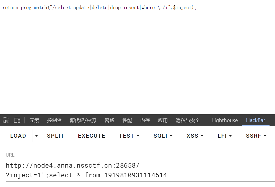
Task: Select the Lighthouse tab
Action: pos(225,120)
